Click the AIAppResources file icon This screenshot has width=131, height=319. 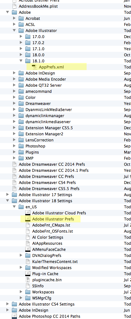point(28,243)
